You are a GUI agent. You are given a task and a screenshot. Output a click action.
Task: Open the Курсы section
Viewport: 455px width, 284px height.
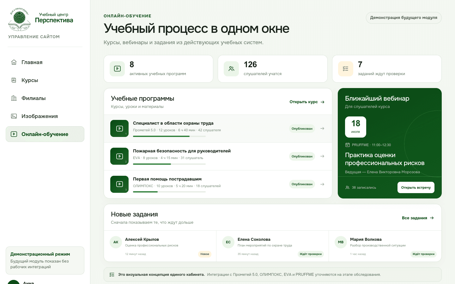click(x=45, y=80)
